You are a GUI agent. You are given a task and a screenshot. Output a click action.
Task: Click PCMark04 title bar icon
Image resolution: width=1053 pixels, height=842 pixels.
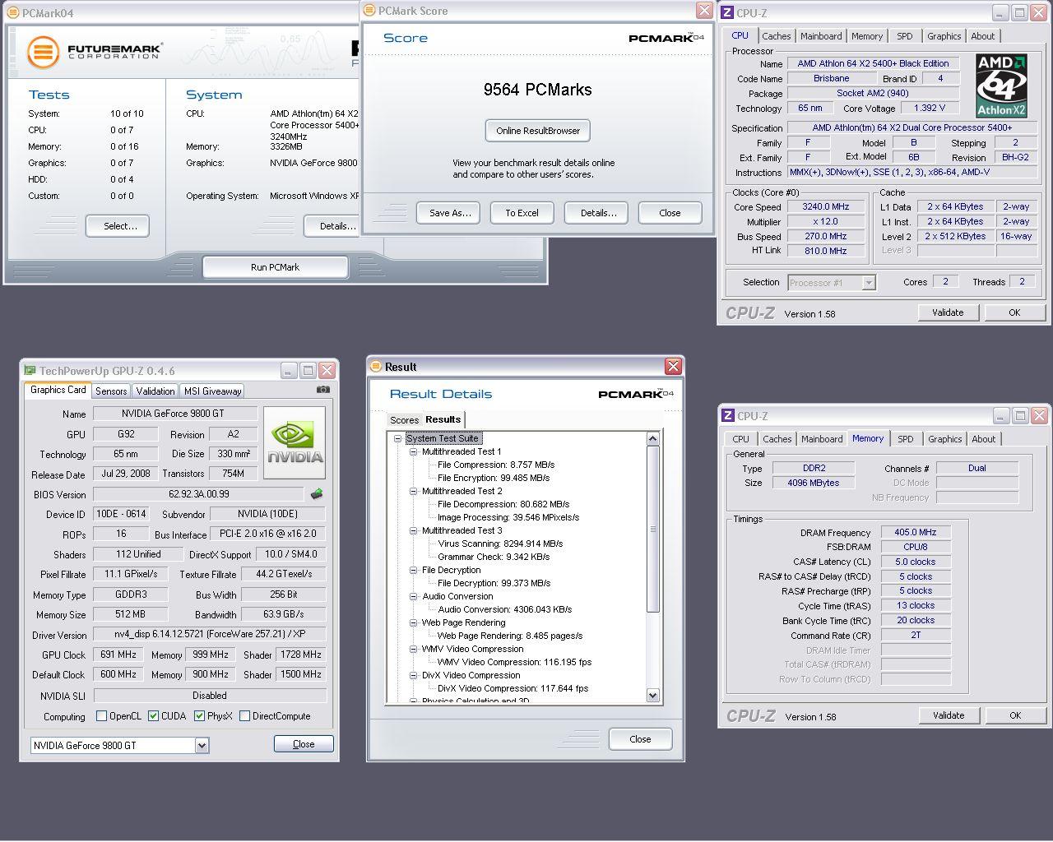point(12,12)
